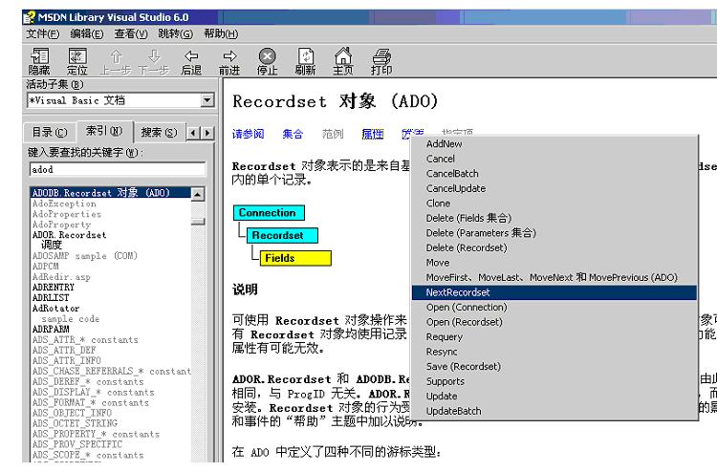This screenshot has width=717, height=472.
Task: Click the 集合 link
Action: 293,134
